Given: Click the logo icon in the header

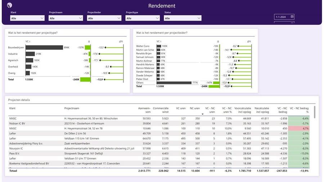Looking at the screenshot, I should (9, 5).
